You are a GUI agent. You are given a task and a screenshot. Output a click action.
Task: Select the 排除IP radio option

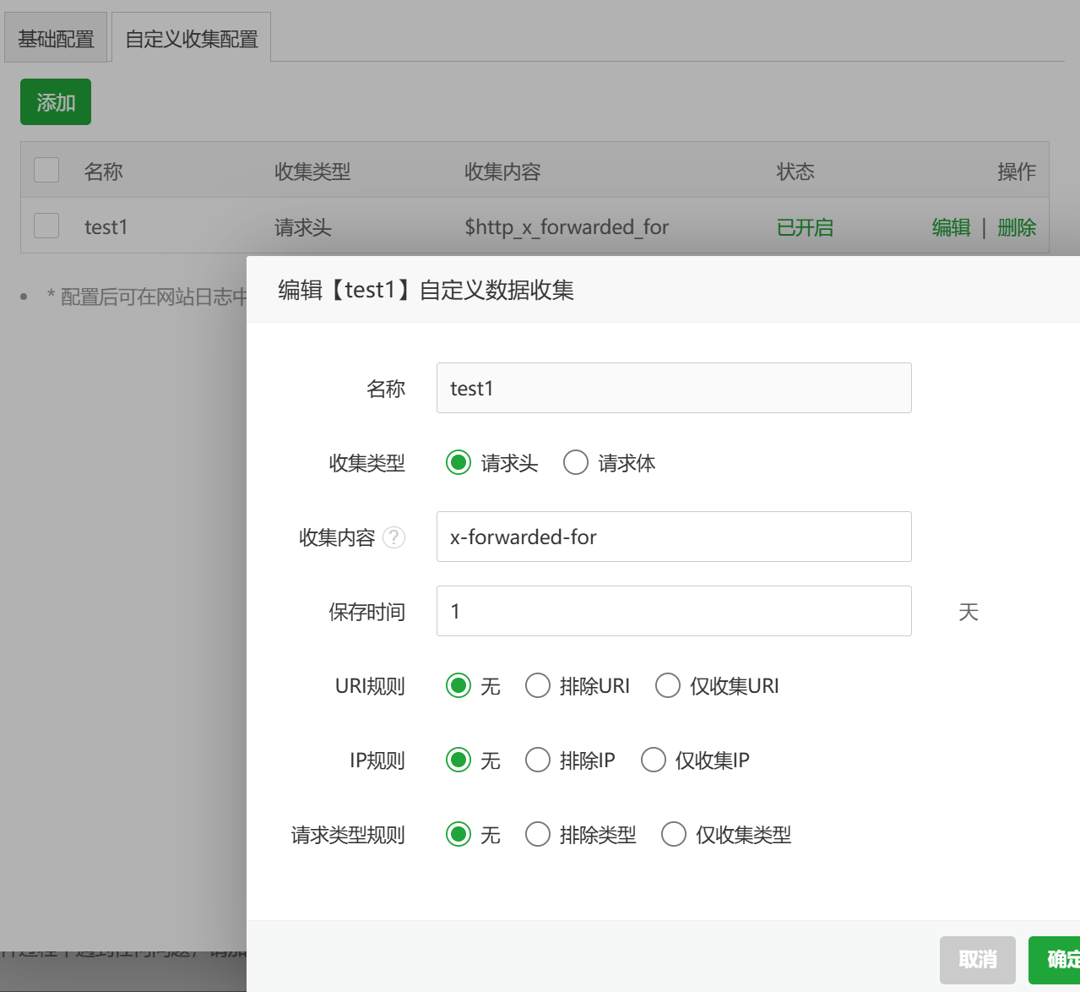point(538,760)
